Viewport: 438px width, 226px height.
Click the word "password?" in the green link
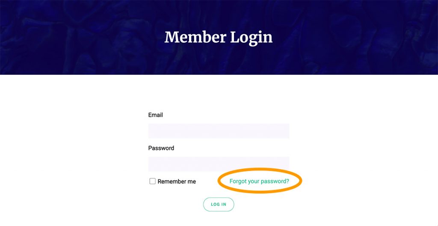[x=275, y=182]
